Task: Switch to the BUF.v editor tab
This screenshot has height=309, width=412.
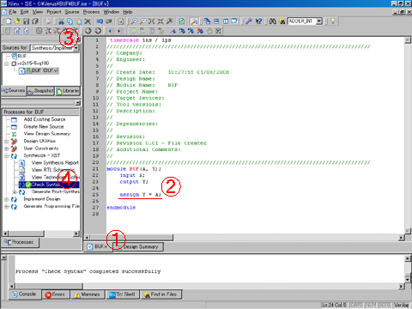Action: [98, 246]
